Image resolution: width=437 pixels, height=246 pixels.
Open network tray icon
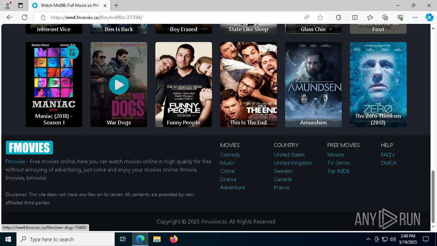[x=385, y=239]
